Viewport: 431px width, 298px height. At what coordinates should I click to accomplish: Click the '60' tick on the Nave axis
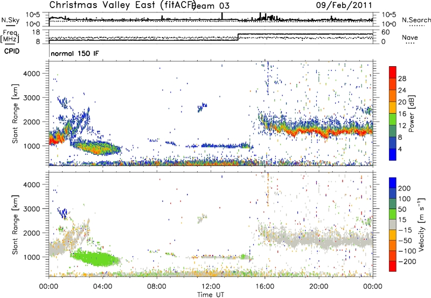pyautogui.click(x=386, y=32)
